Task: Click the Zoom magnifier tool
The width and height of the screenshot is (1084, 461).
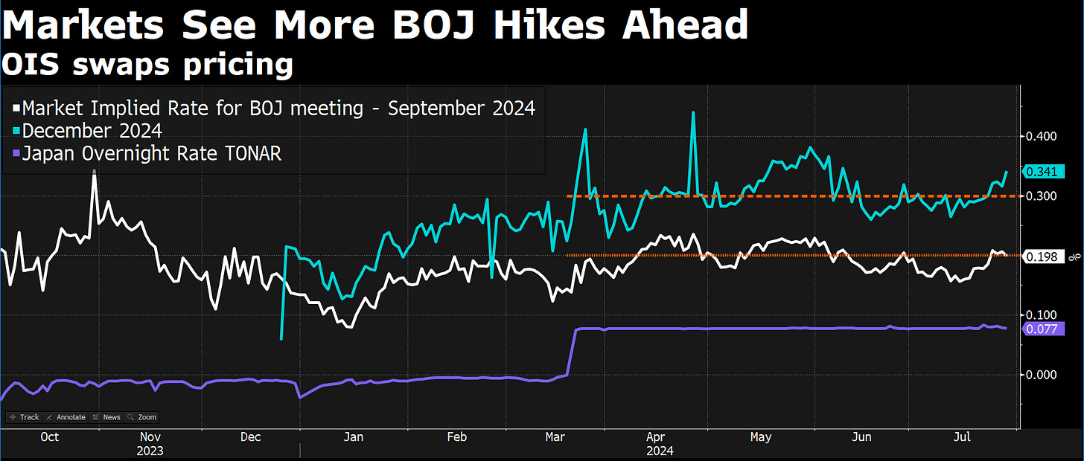Action: (141, 417)
